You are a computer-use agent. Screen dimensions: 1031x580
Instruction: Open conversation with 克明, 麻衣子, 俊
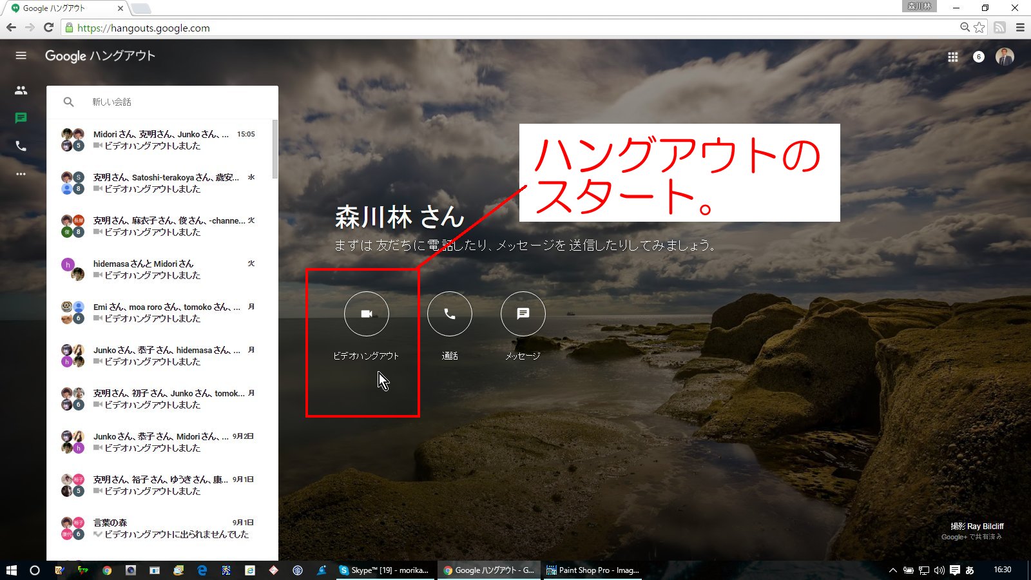[160, 226]
